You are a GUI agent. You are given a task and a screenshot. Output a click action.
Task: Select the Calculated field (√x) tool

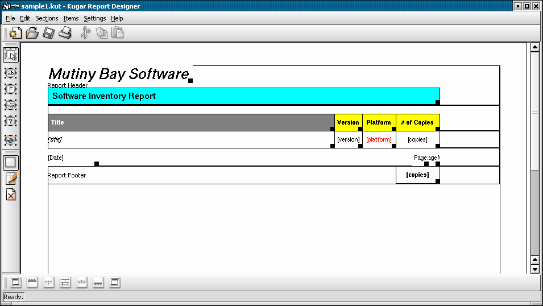[x=11, y=105]
